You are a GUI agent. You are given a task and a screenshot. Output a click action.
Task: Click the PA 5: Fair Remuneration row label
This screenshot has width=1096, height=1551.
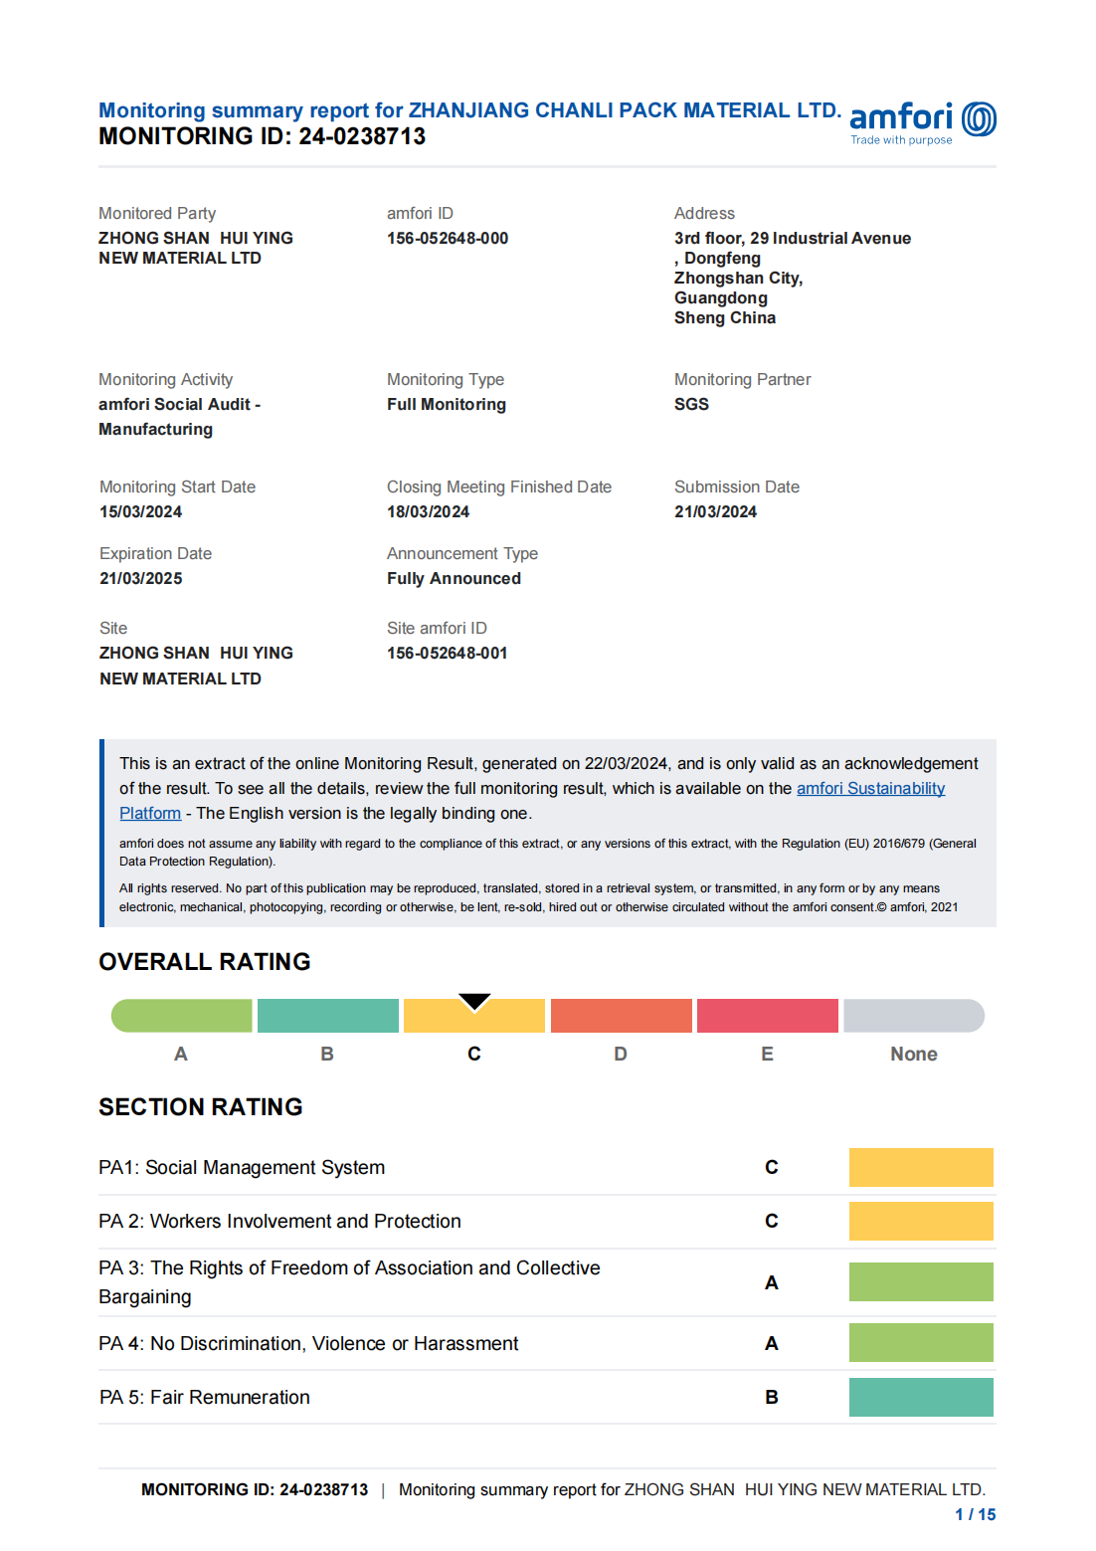205,1397
